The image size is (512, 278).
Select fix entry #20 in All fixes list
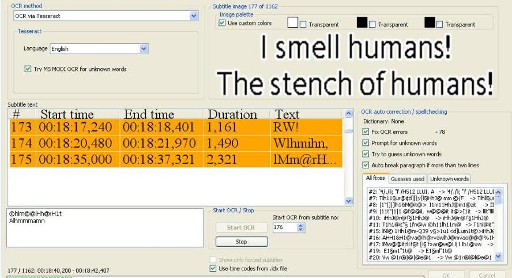[431, 257]
